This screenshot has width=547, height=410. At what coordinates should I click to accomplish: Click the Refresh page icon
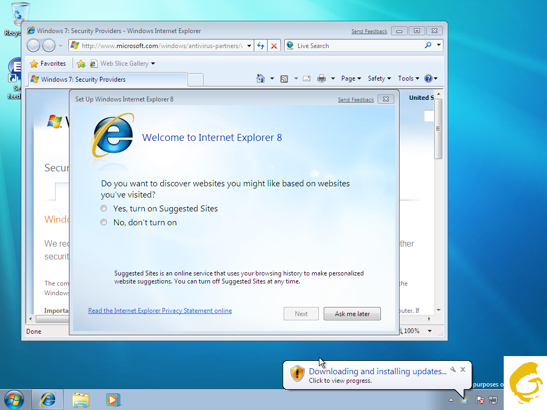tap(261, 46)
